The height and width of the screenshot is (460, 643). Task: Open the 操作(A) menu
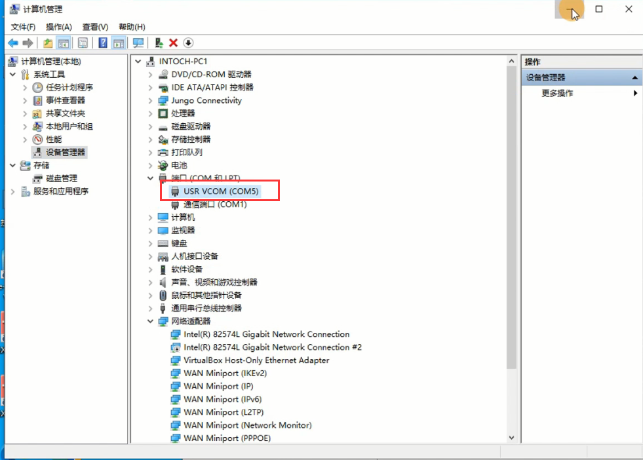coord(58,27)
